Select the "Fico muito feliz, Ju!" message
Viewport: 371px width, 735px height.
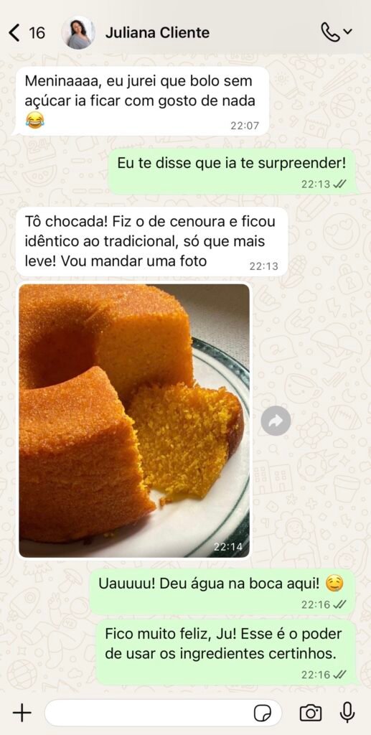point(225,652)
